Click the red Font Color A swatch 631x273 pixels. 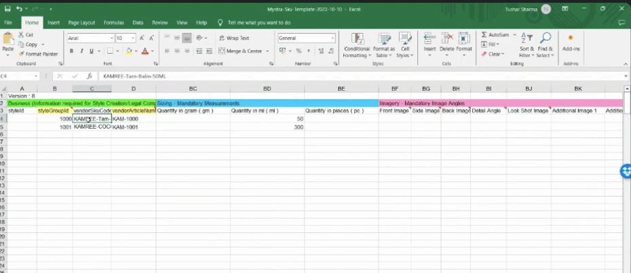[145, 51]
